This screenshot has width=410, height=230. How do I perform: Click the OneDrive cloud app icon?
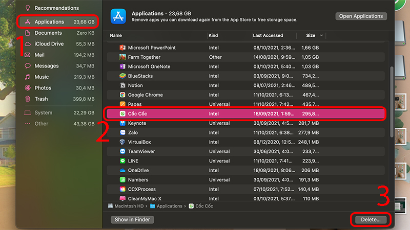pos(122,170)
